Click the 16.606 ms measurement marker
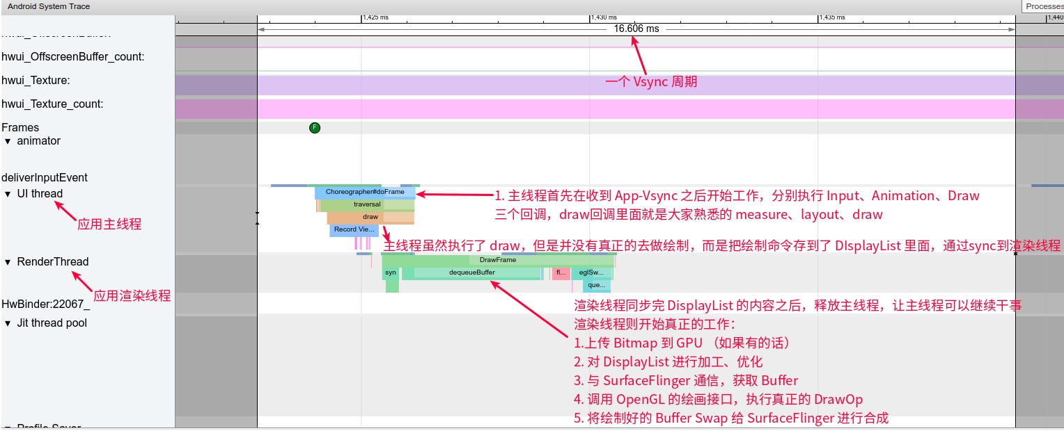1064x431 pixels. coord(636,29)
